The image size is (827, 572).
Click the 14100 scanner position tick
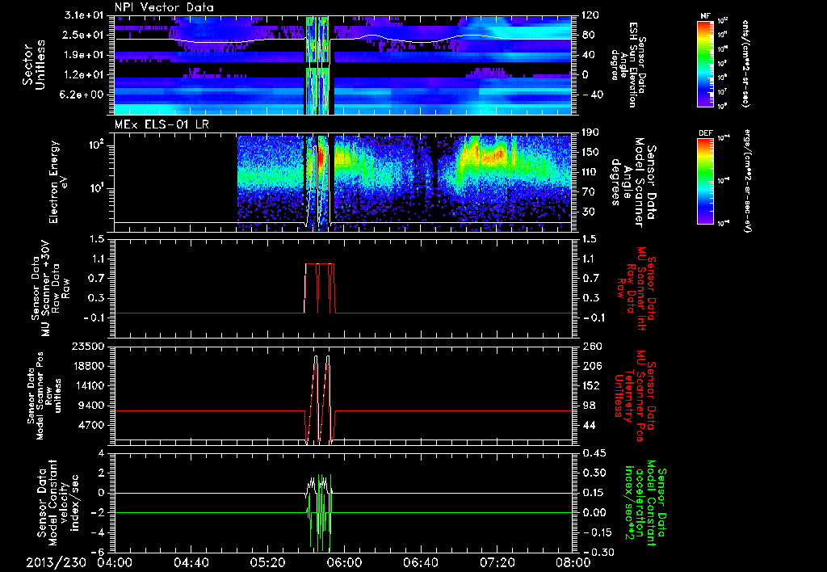tap(88, 385)
